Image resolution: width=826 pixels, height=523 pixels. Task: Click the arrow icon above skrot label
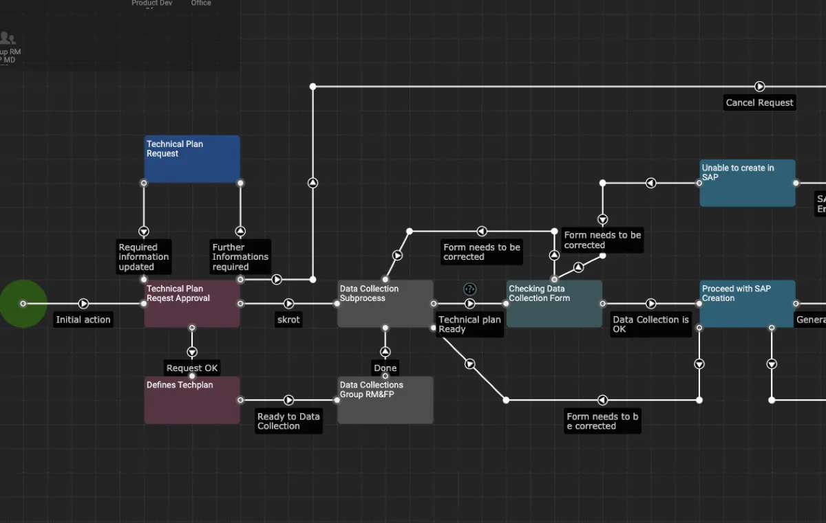coord(289,303)
